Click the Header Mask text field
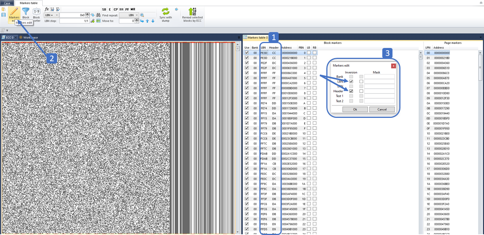This screenshot has width=484, height=235. [x=379, y=91]
